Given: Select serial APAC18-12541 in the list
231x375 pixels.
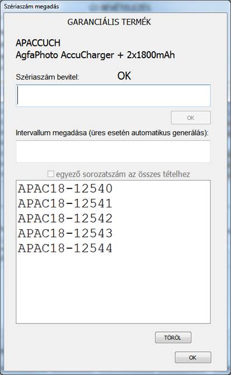Looking at the screenshot, I should click(x=65, y=204).
